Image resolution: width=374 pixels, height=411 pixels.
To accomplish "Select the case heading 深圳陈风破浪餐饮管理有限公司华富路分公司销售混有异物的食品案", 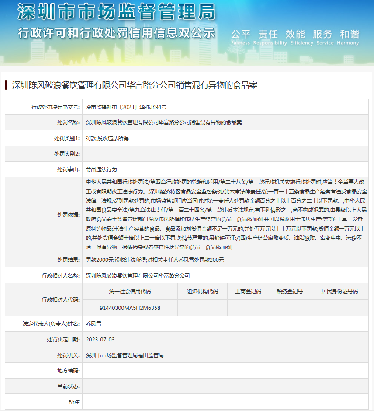I will click(x=135, y=85).
